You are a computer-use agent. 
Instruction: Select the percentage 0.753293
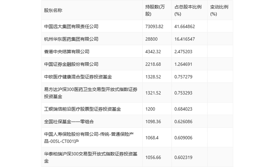pos(183,93)
